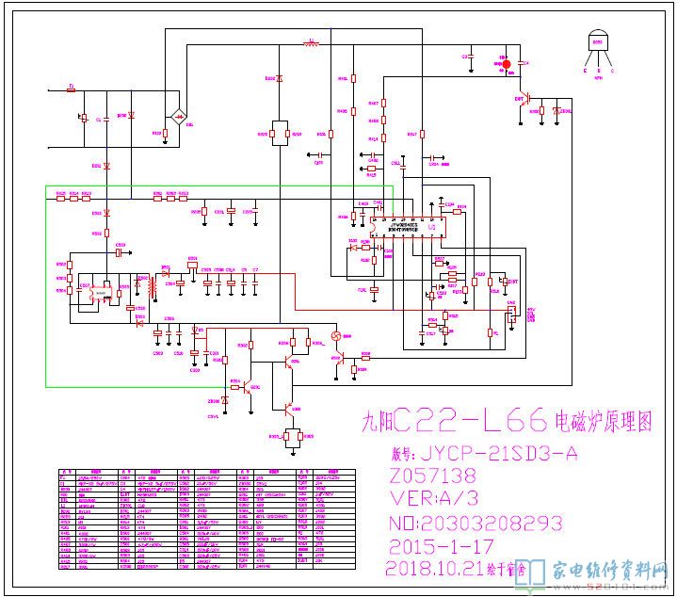Click the round fan symbol

point(336,336)
